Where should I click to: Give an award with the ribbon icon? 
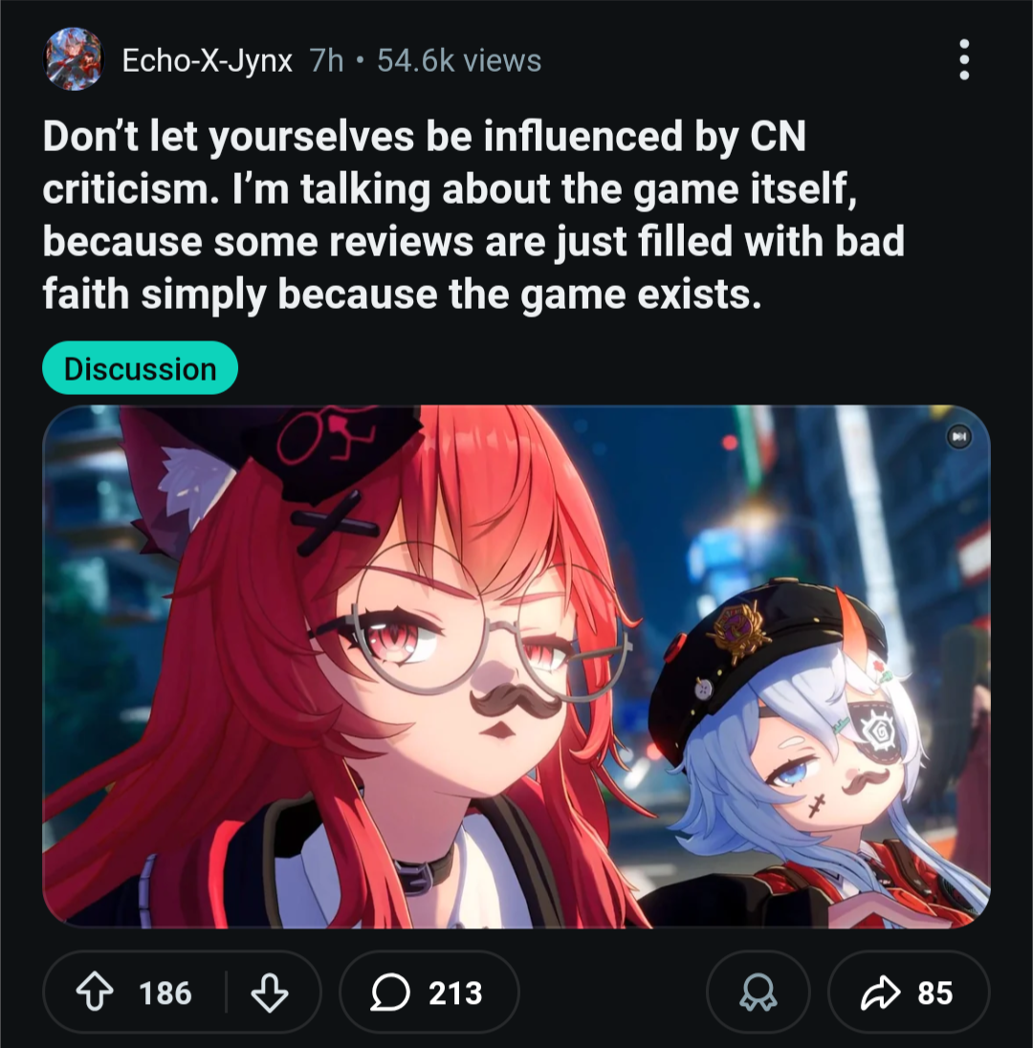(758, 993)
